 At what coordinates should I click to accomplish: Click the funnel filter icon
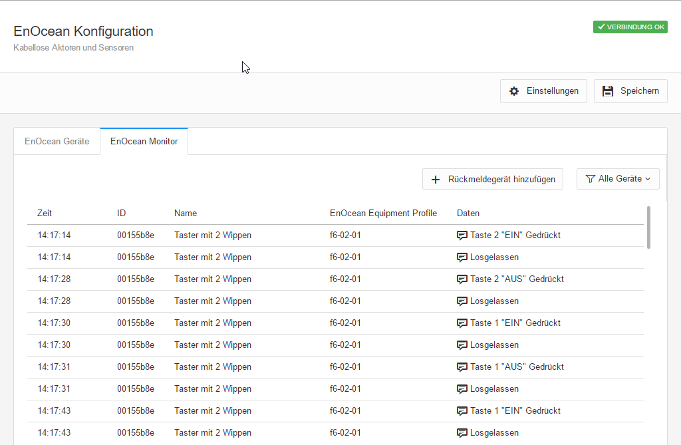[x=591, y=179]
